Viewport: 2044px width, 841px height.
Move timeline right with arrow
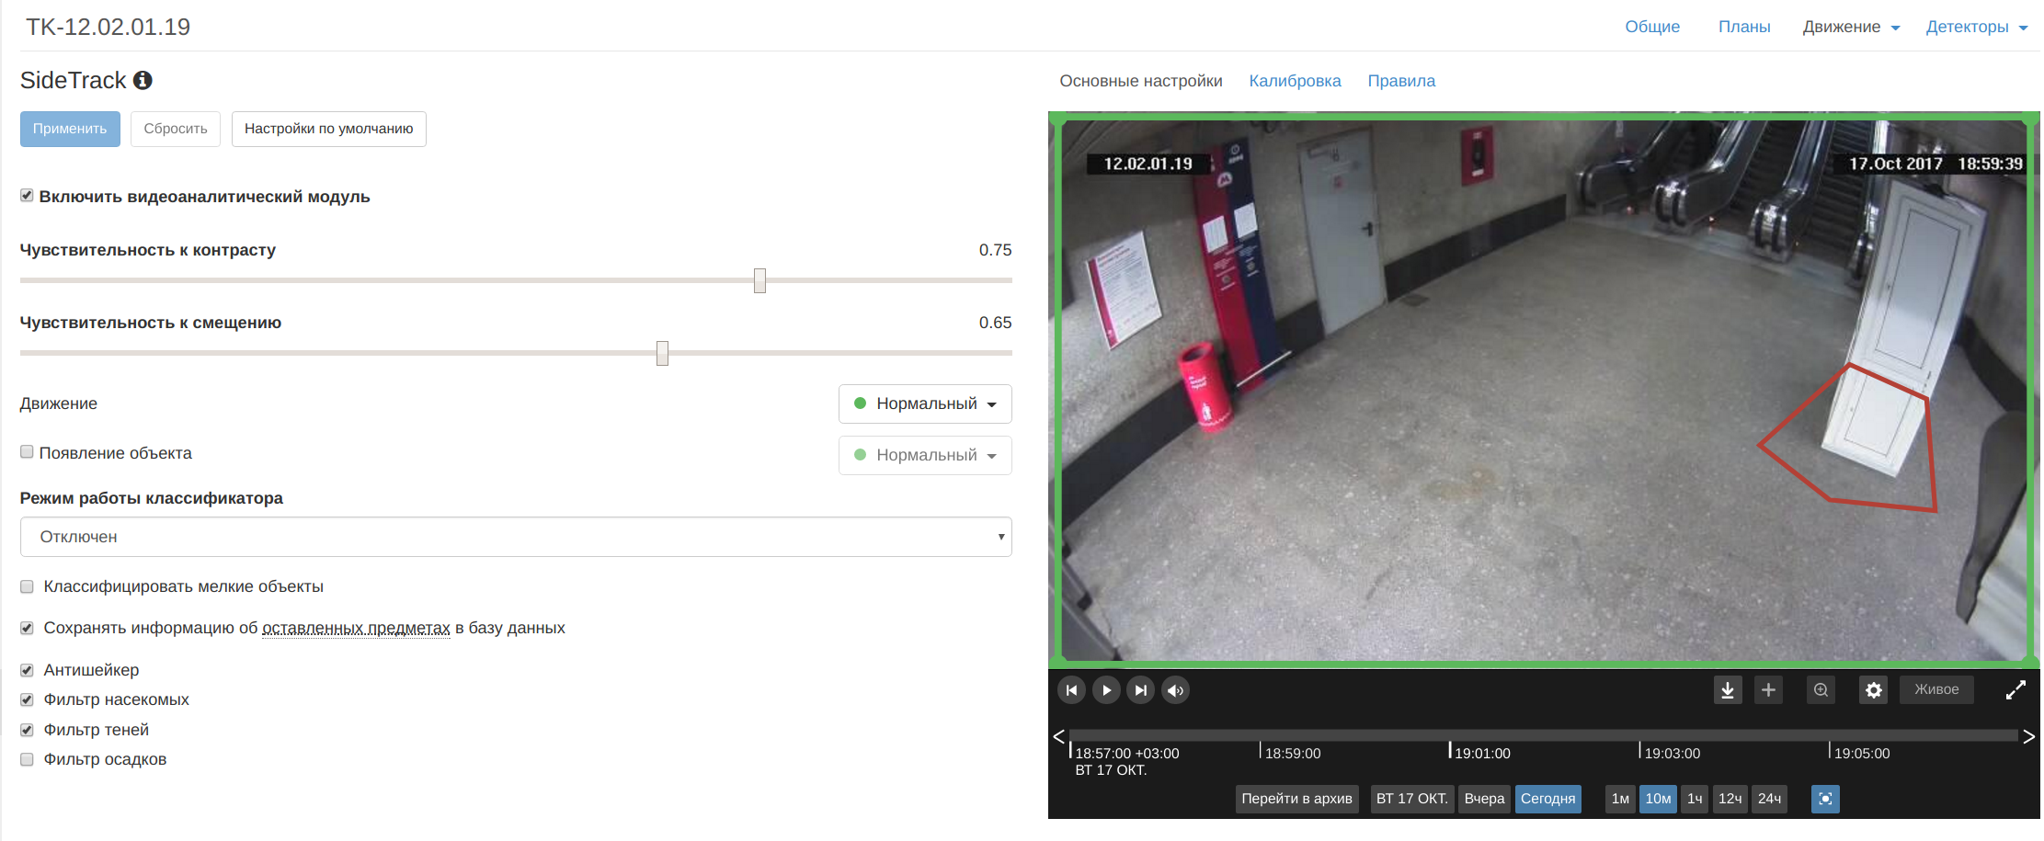[x=2028, y=736]
